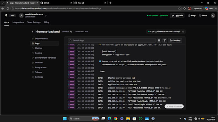Click the Copy logs button
Image resolution: width=218 pixels, height=122 pixels.
[x=175, y=40]
